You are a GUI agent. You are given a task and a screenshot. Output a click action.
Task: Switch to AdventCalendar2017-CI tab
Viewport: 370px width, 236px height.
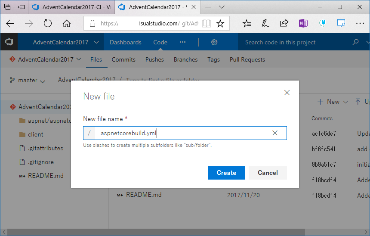(71, 7)
